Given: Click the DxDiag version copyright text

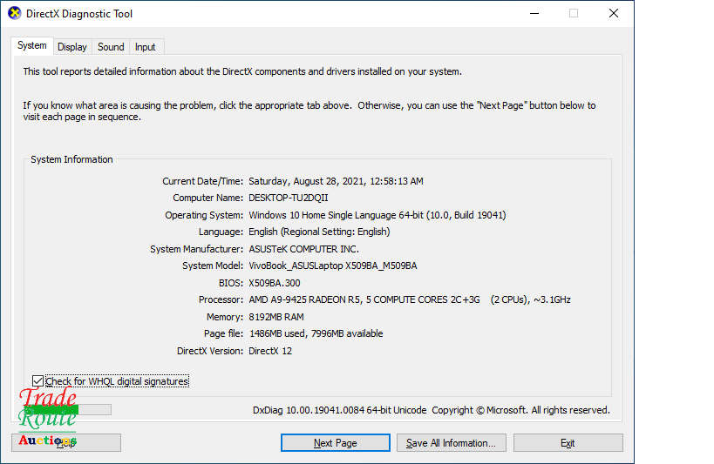Looking at the screenshot, I should [431, 410].
